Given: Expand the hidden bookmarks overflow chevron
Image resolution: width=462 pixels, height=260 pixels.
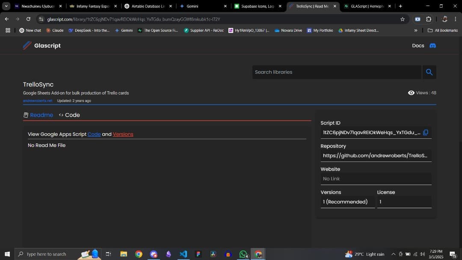Looking at the screenshot, I should (x=416, y=30).
